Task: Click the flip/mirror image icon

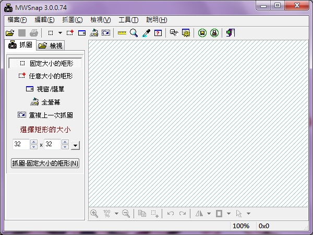Action: click(199, 214)
